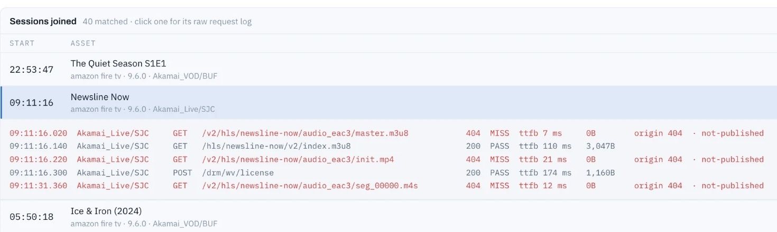Click the POST method in license row

182,172
